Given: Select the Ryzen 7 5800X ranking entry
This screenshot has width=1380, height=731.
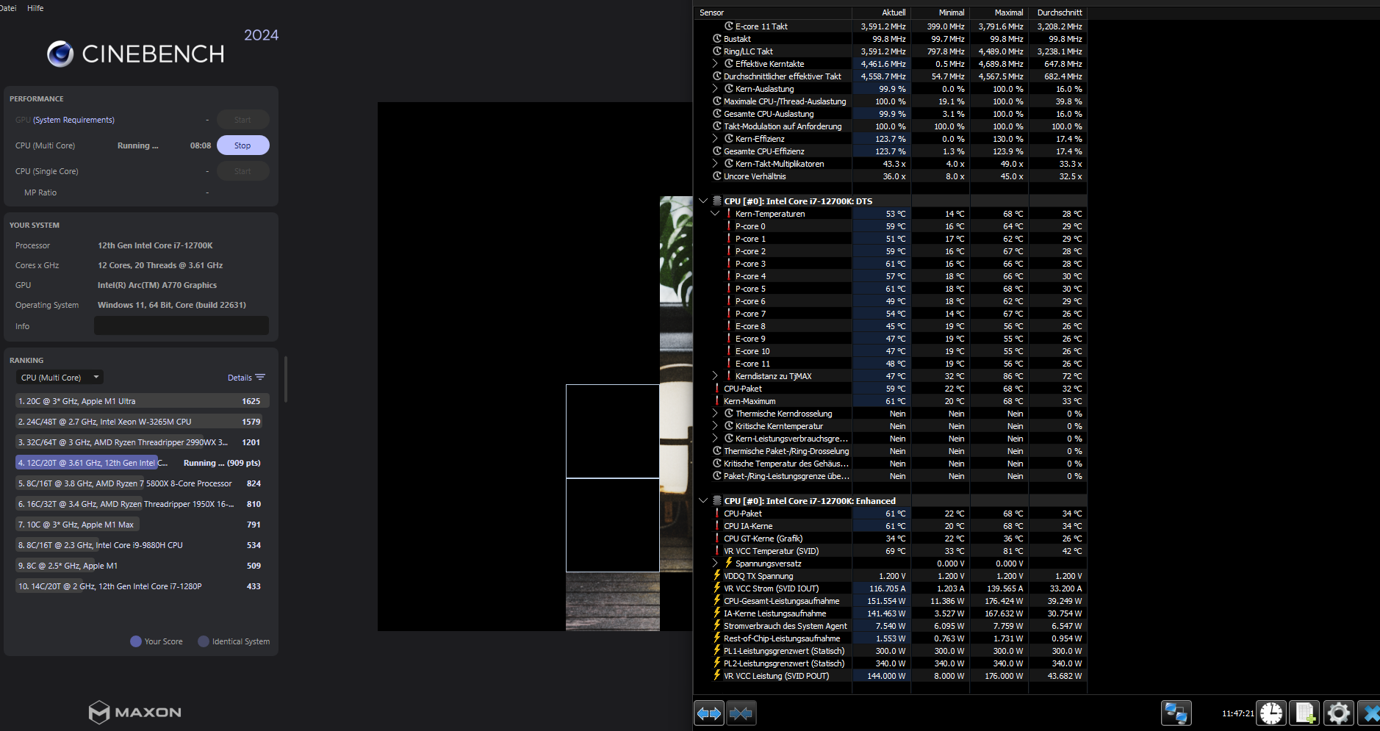Looking at the screenshot, I should click(142, 483).
